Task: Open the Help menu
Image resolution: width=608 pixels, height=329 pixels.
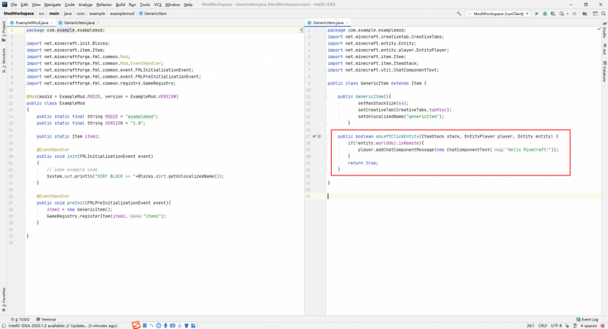Action: 188,5
